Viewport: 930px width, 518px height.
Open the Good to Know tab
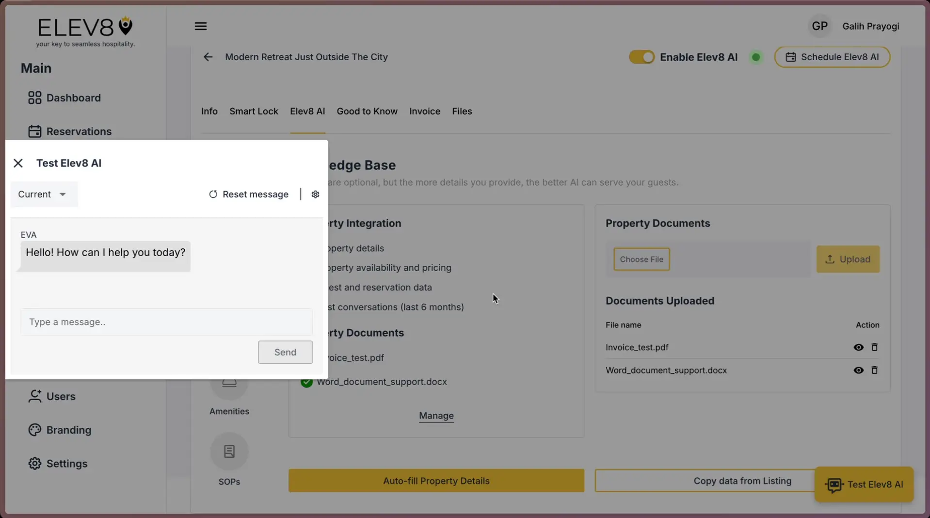pos(367,111)
